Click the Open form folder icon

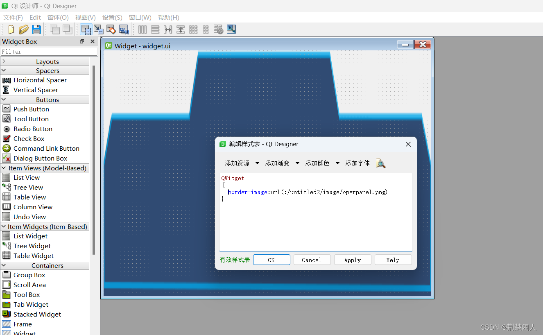[x=23, y=29]
